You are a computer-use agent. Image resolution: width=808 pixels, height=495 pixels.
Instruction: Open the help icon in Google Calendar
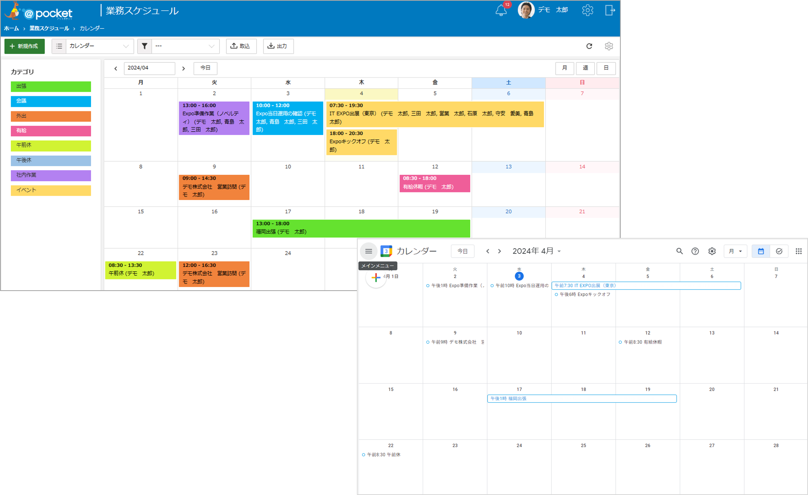tap(695, 251)
